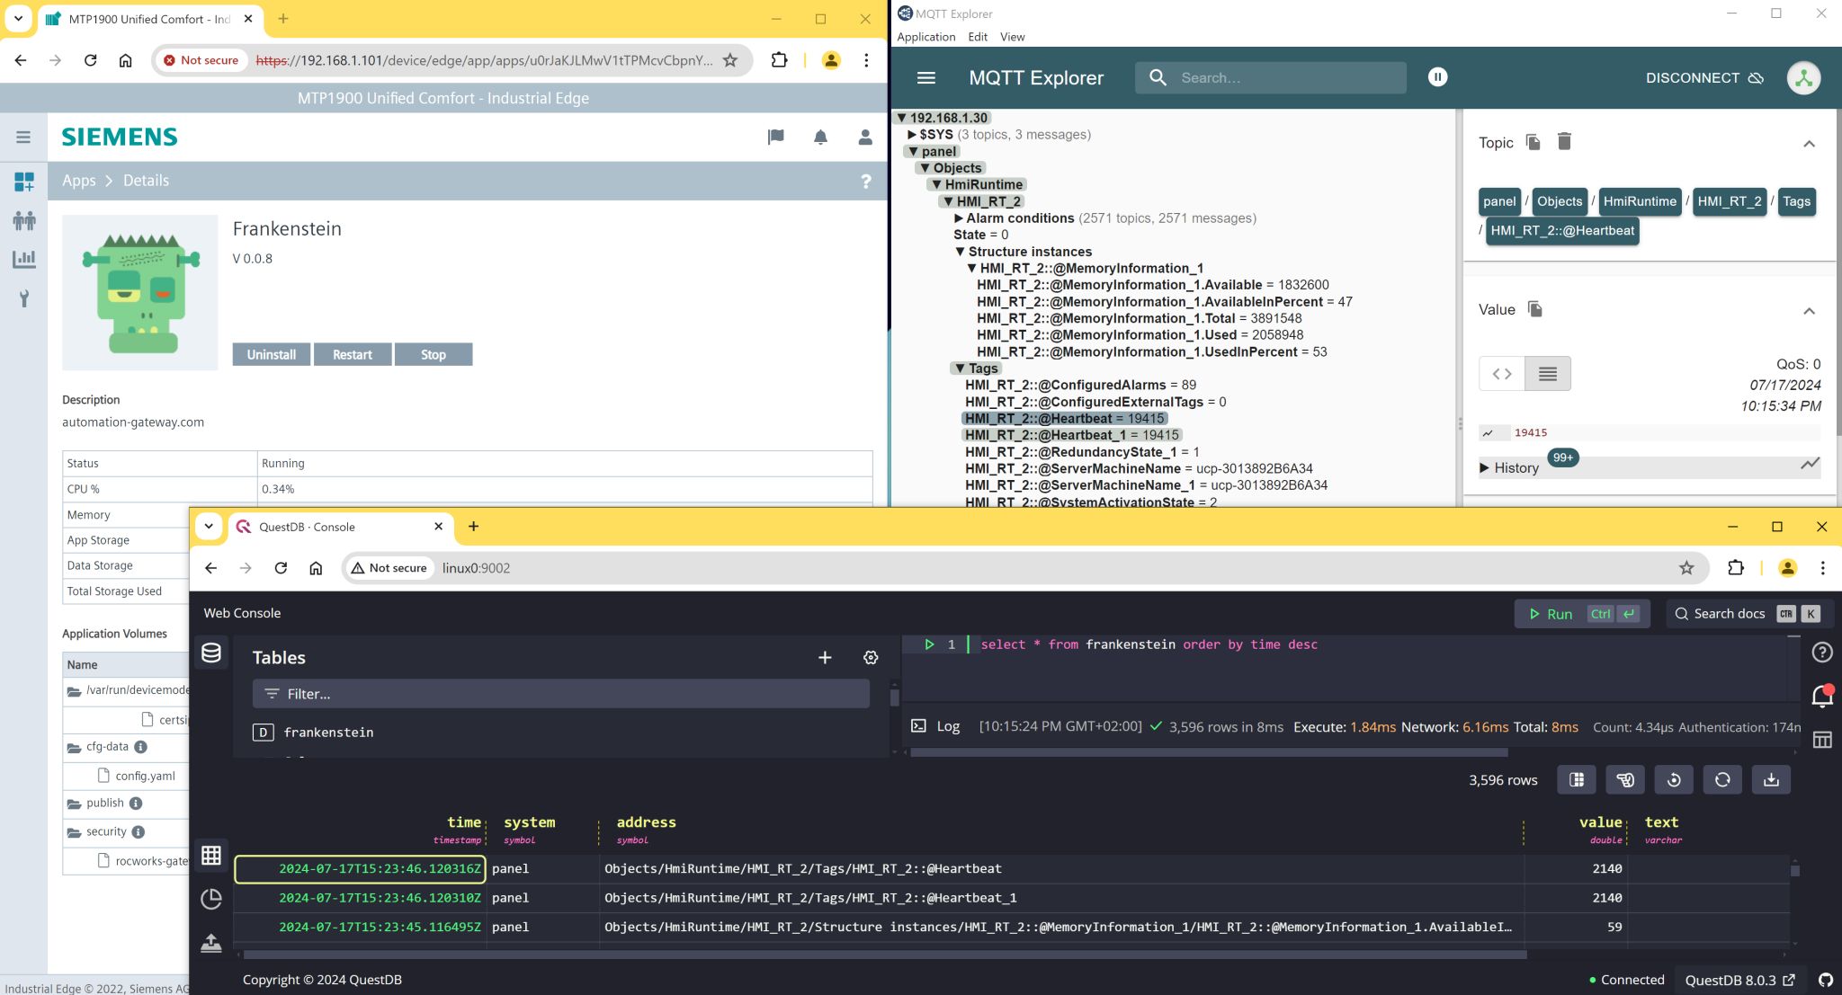Viewport: 1842px width, 995px height.
Task: Collapse the Tags tree node
Action: tap(960, 369)
